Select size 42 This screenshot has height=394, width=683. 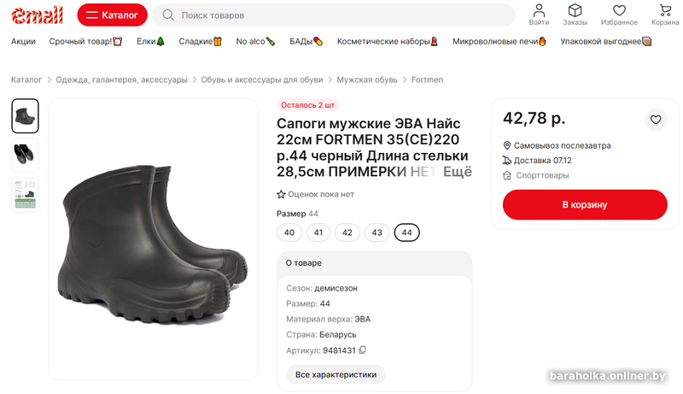tap(347, 232)
